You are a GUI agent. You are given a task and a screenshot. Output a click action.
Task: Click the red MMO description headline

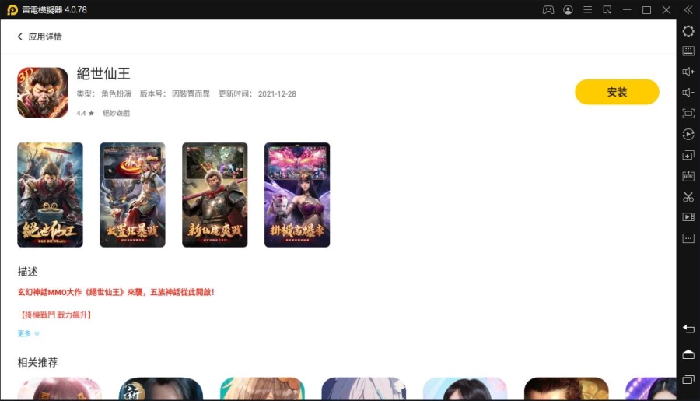pos(116,292)
